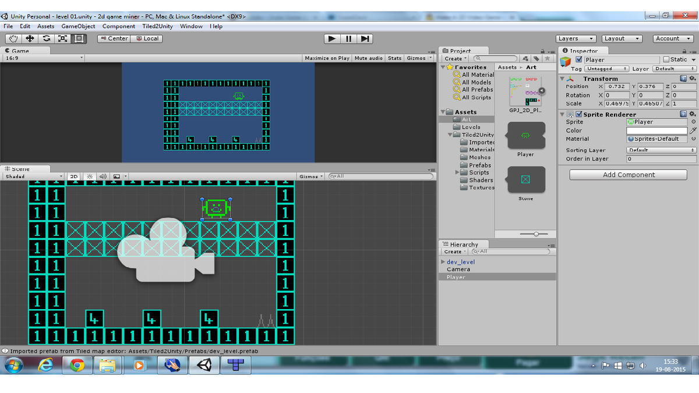Toggle Mute audio in Game view
Image resolution: width=699 pixels, height=393 pixels.
pos(369,58)
